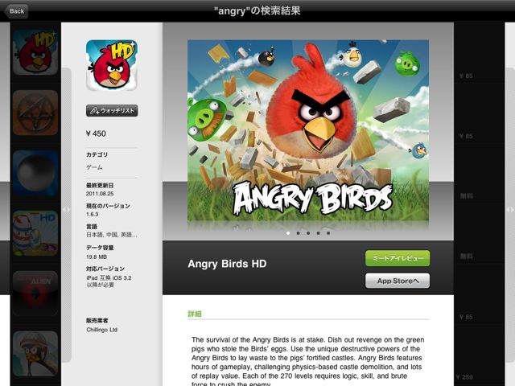This screenshot has width=515, height=386.
Task: Jump to second screenshot page dot
Action: tap(298, 233)
